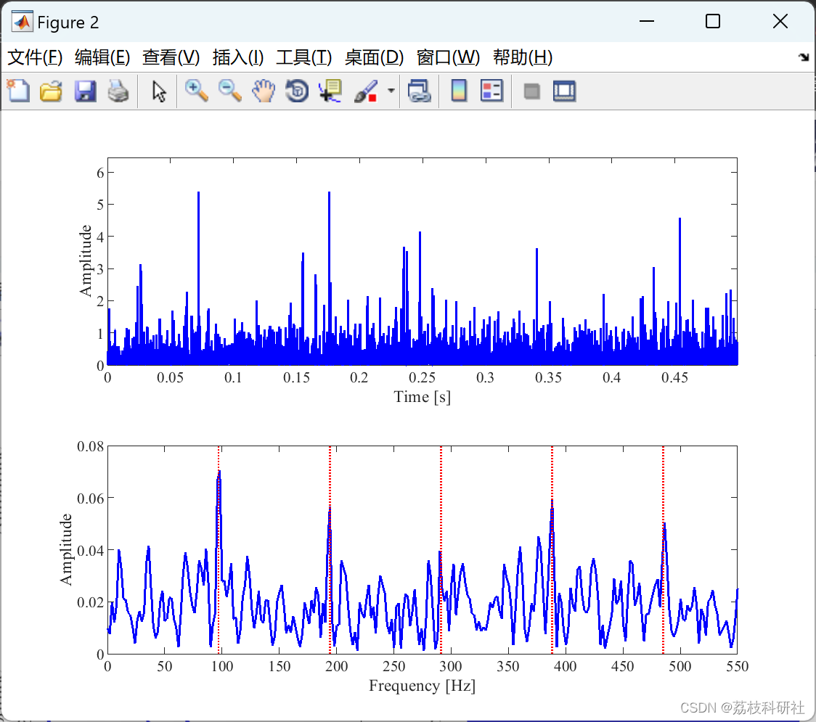Click the upper plot Amplitude label
Screen dimensions: 816x722
point(86,261)
